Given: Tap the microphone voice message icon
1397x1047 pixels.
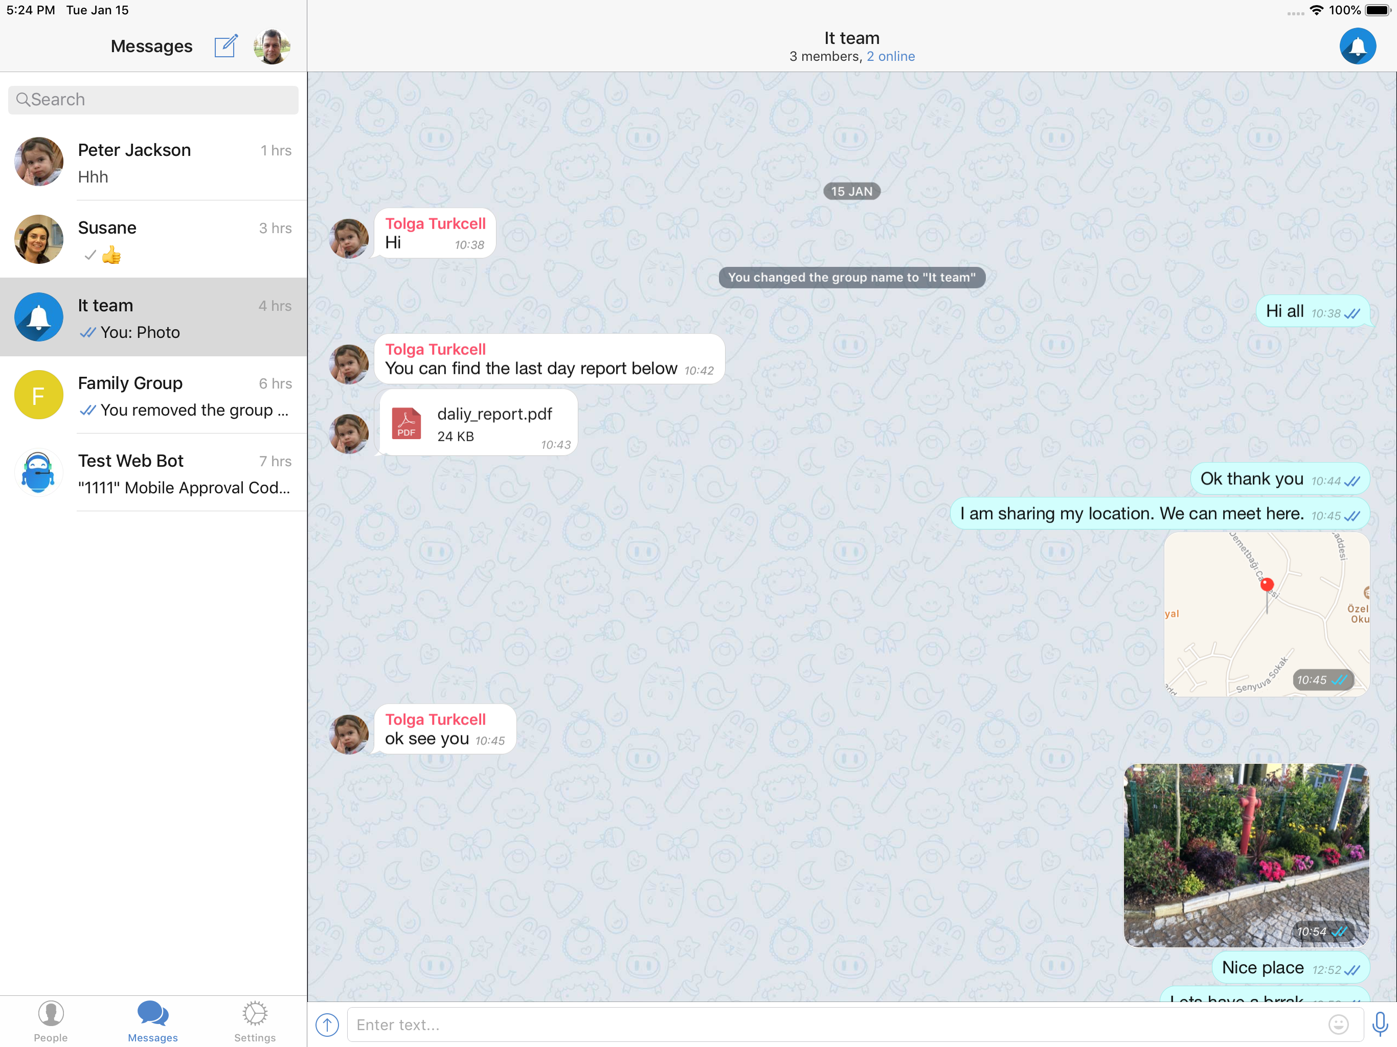Looking at the screenshot, I should (x=1380, y=1025).
